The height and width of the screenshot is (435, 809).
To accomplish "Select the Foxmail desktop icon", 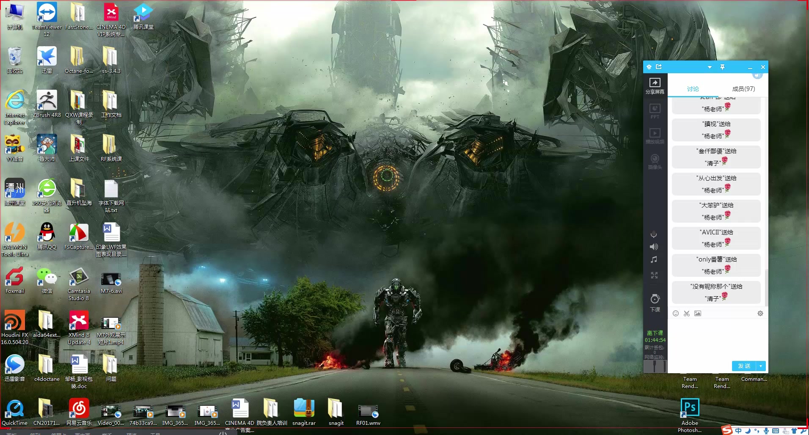I will pos(15,280).
